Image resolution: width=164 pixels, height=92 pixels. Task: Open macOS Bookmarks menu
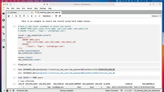coord(30,1)
